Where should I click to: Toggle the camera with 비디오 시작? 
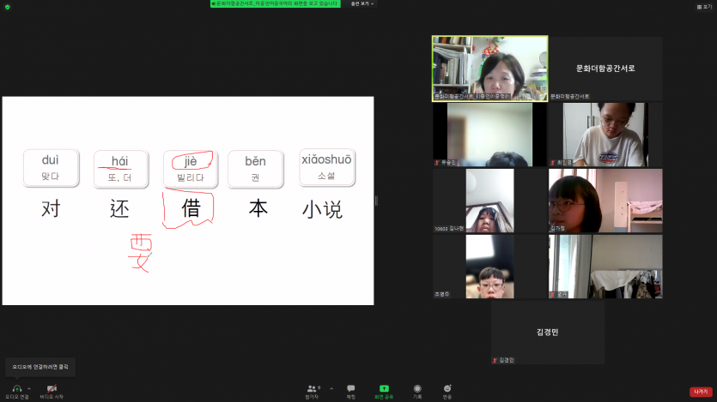[52, 389]
